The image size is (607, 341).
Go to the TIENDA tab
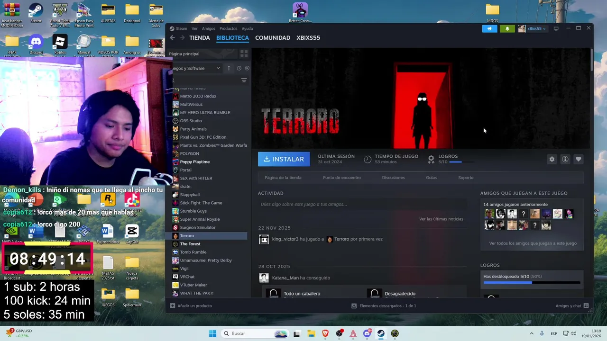[199, 38]
